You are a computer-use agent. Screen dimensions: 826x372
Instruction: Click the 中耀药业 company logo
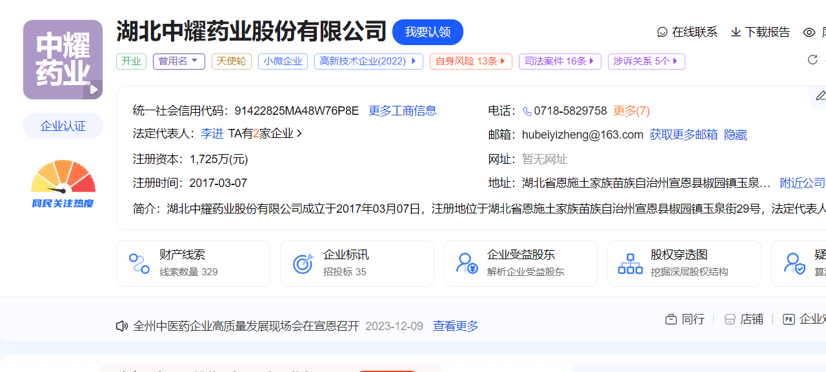coord(63,59)
